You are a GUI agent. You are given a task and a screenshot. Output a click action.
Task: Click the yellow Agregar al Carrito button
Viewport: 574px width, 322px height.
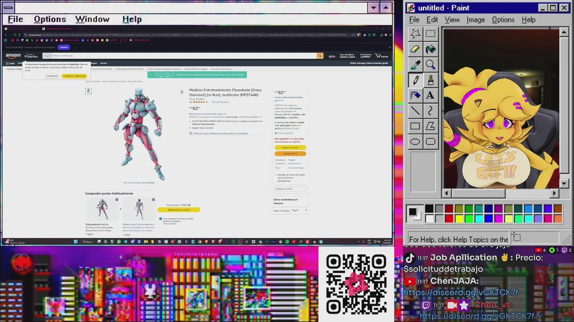click(290, 148)
